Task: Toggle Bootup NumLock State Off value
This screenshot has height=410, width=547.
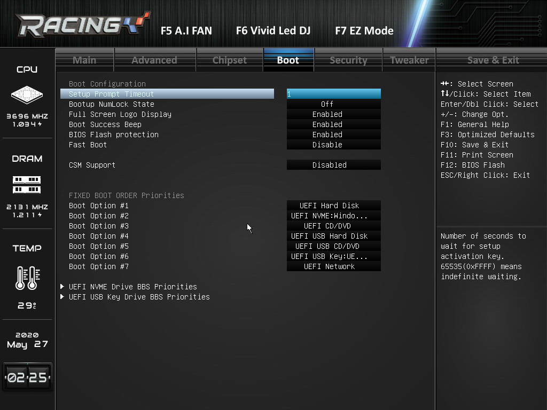Action: pyautogui.click(x=334, y=104)
